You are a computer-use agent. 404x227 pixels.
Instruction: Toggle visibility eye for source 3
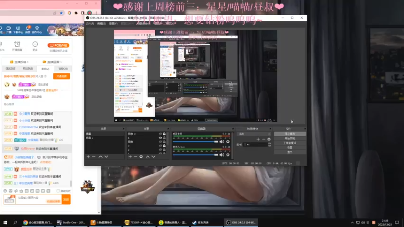point(160,146)
